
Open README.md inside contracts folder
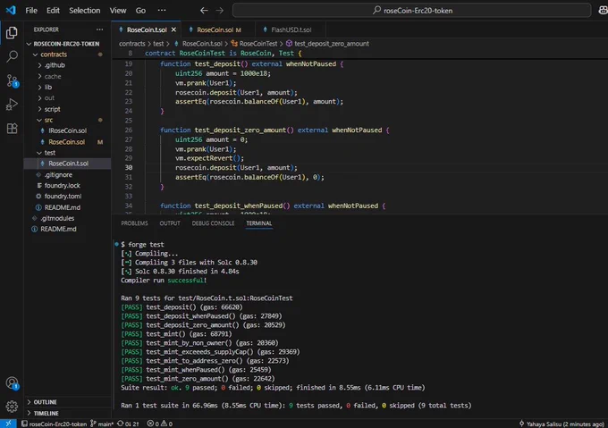[x=67, y=207]
